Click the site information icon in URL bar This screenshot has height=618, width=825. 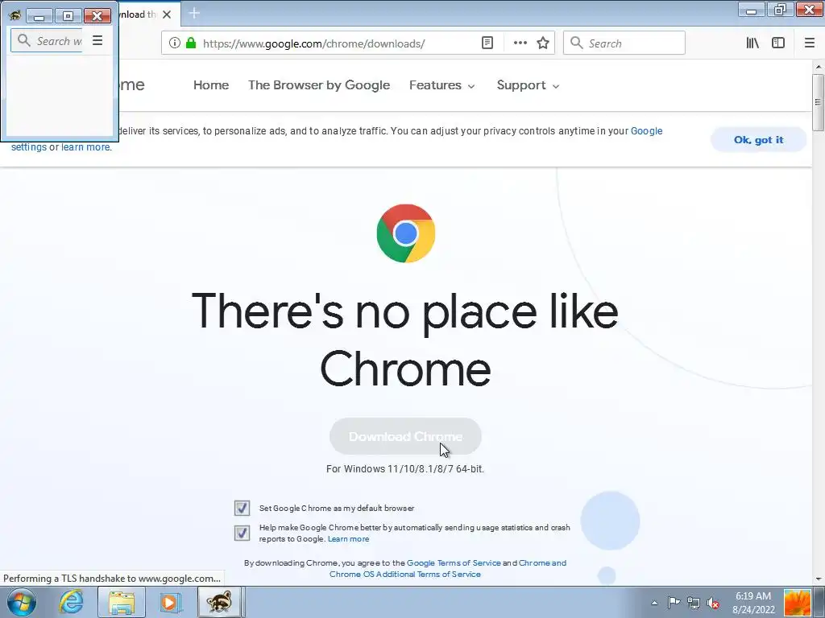(175, 43)
